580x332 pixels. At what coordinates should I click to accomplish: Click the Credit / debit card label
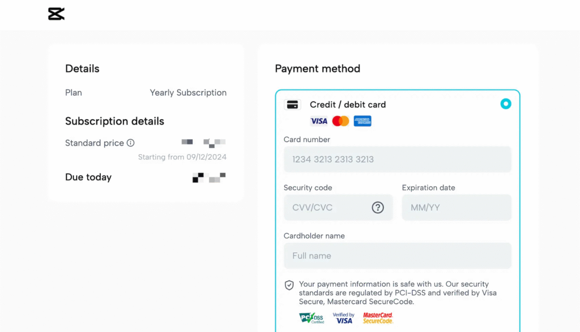point(348,104)
